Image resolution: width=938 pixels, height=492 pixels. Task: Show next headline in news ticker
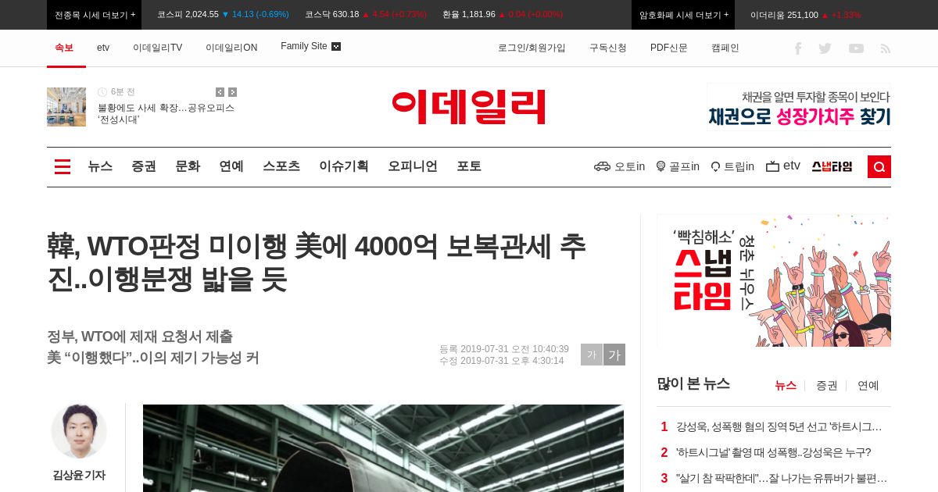pyautogui.click(x=232, y=92)
